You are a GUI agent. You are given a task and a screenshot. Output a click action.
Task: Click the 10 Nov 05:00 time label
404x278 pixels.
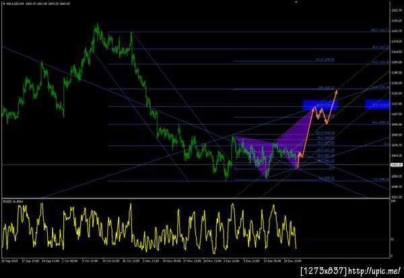[172, 261]
